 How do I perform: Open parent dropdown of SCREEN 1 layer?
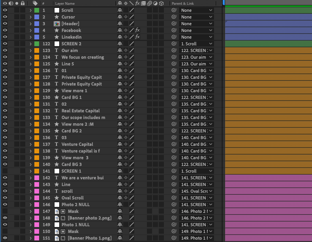196,171
